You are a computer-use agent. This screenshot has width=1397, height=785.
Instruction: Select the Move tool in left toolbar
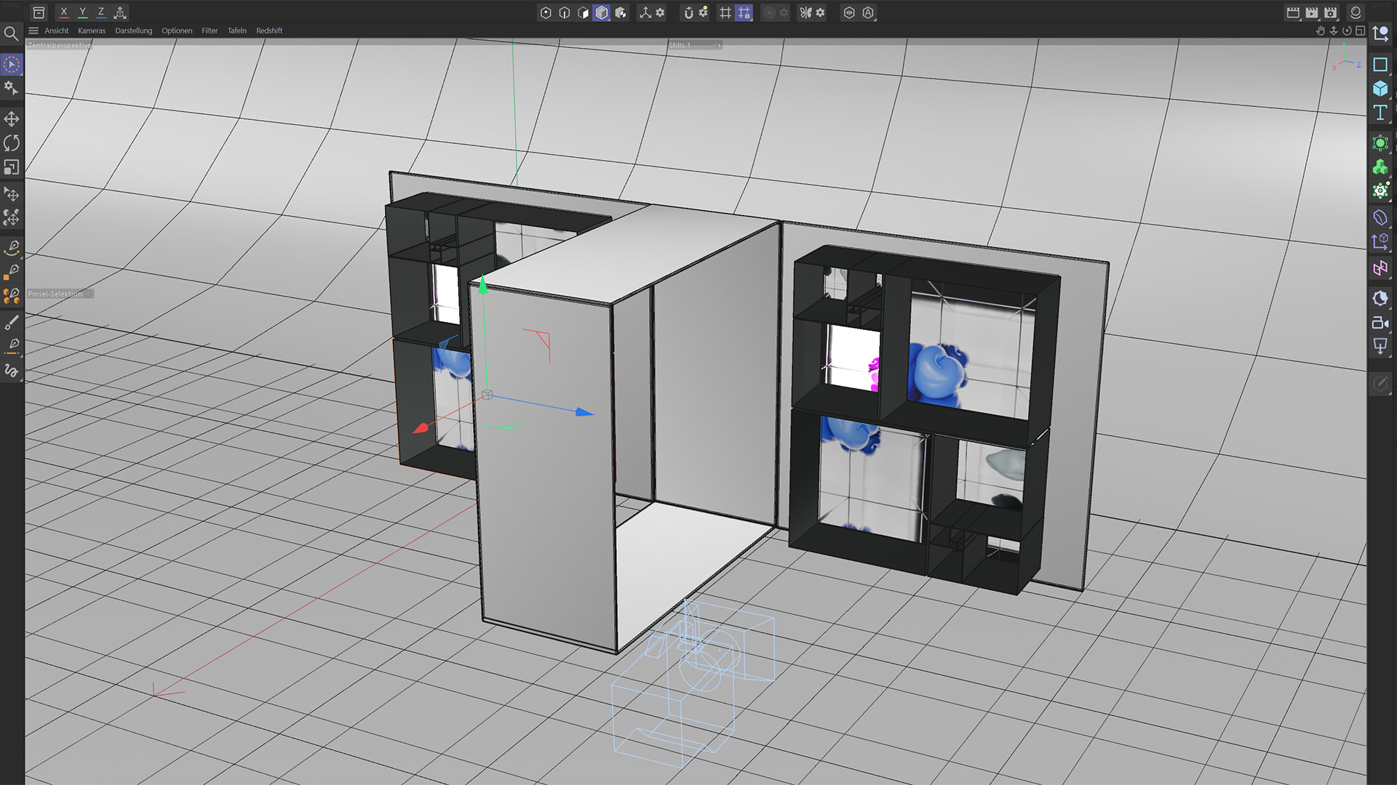[x=12, y=119]
